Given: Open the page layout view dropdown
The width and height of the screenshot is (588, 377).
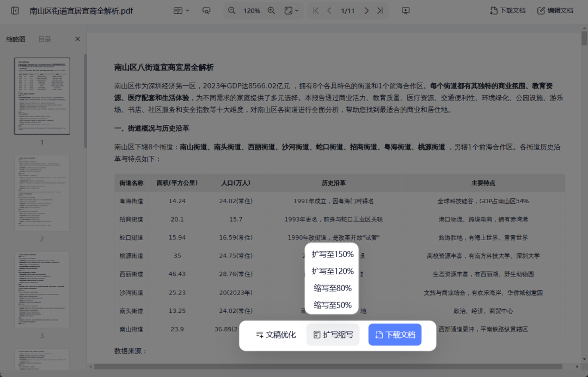Looking at the screenshot, I should click(x=181, y=11).
